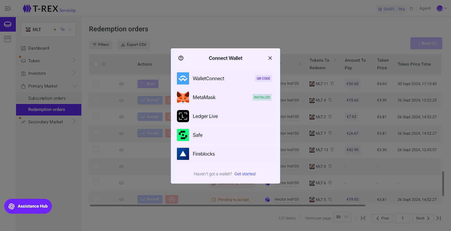Copy MLT 11 token amount
This screenshot has height=231, width=451.
332,84
